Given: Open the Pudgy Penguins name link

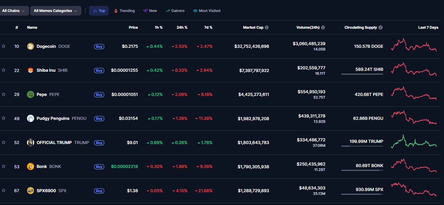Looking at the screenshot, I should click(53, 118).
